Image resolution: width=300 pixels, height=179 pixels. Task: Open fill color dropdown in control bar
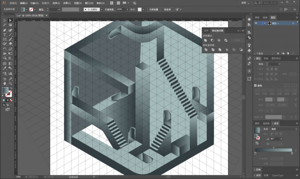(x=26, y=9)
